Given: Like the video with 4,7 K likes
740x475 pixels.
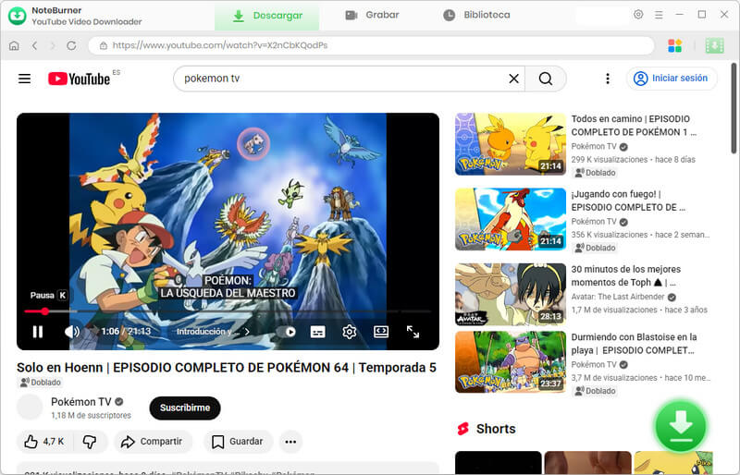Looking at the screenshot, I should [44, 442].
